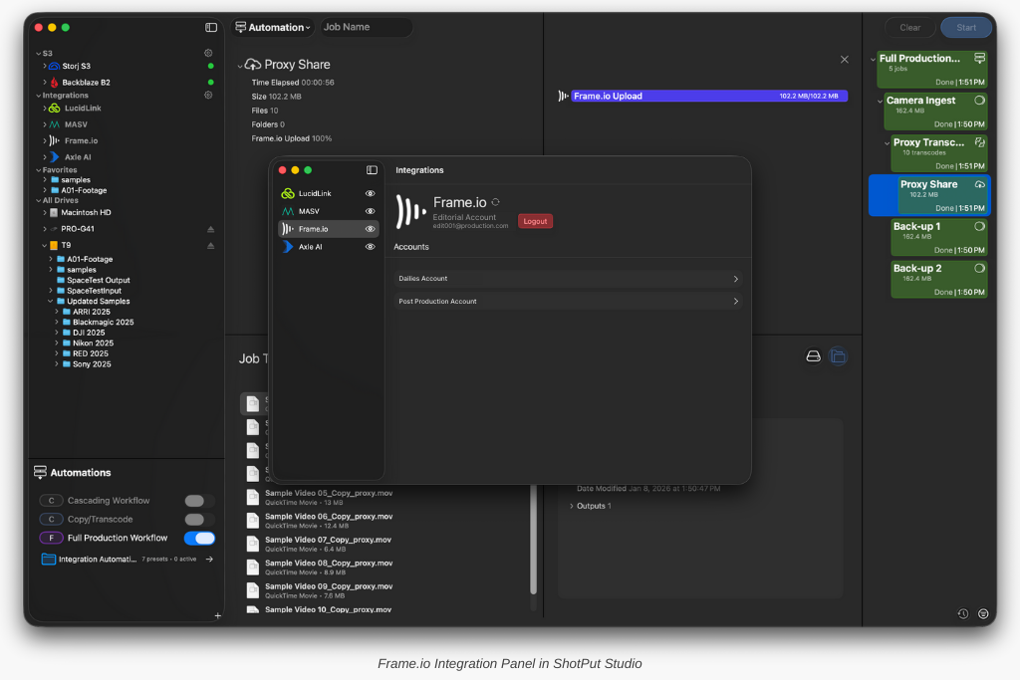Screen dimensions: 1020x680
Task: Click the red Logout button
Action: [x=535, y=221]
